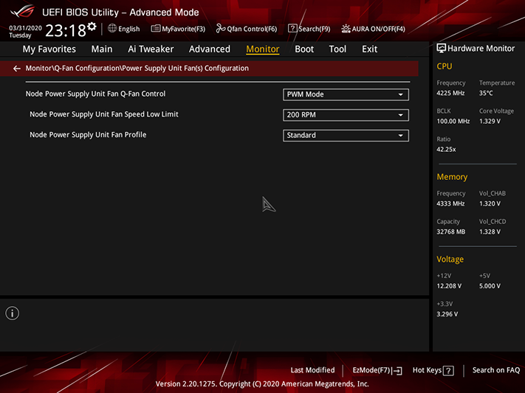The height and width of the screenshot is (393, 525).
Task: Click the back arrow in breadcrumb
Action: tap(17, 69)
